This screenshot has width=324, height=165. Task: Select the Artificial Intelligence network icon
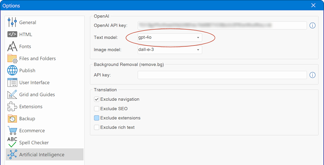[x=12, y=154]
